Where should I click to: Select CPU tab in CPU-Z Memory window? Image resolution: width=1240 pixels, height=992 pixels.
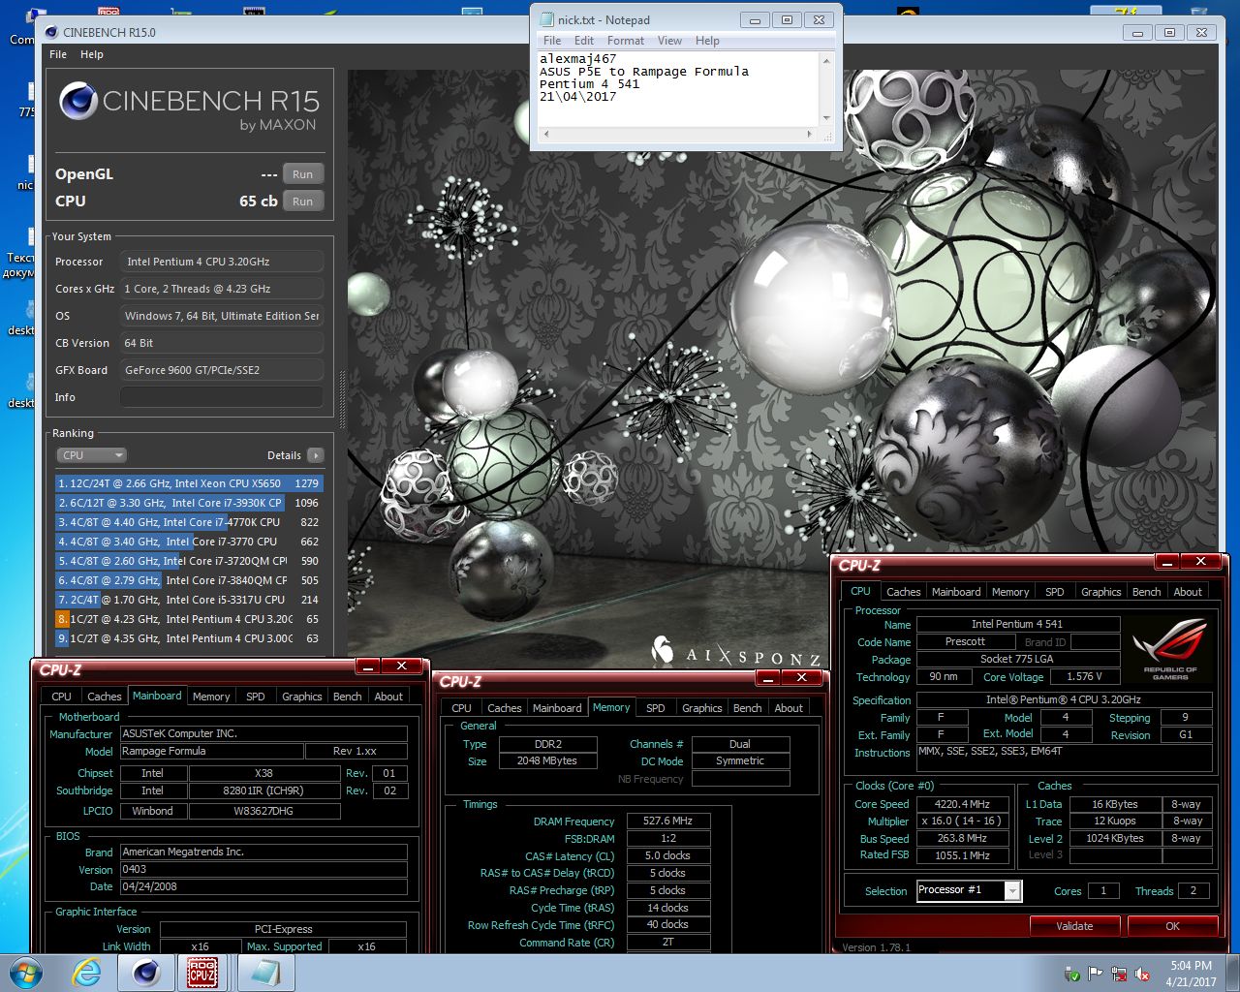tap(461, 708)
